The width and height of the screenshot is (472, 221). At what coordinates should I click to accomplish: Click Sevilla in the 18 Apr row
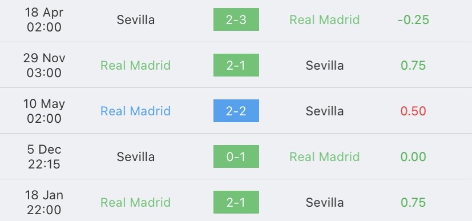(x=136, y=19)
